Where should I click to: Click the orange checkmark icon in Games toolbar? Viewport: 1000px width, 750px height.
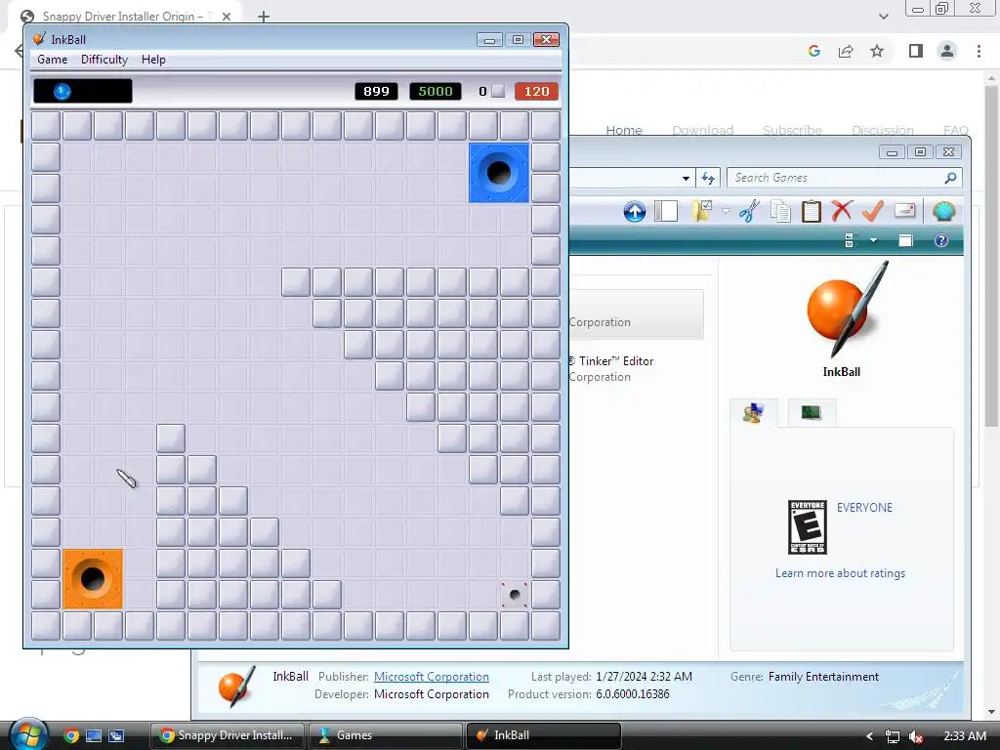click(872, 211)
